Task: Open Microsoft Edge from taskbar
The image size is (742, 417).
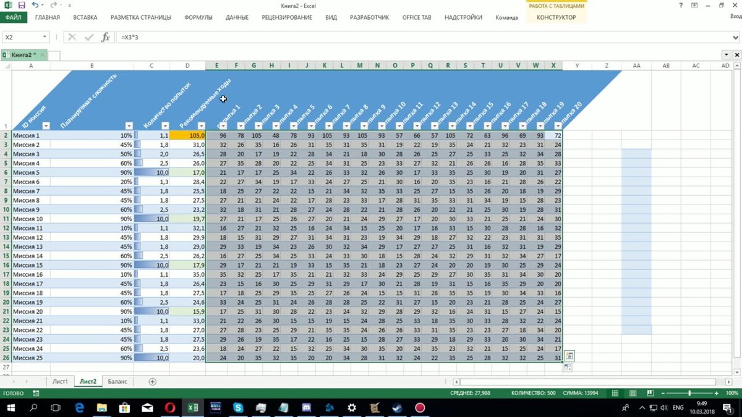Action: point(79,408)
